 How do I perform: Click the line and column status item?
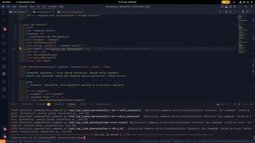pyautogui.click(x=166, y=141)
